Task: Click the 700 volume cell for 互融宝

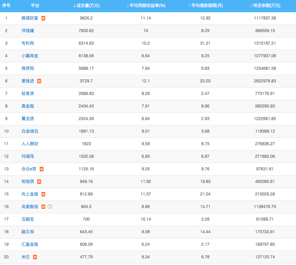Action: (x=86, y=219)
